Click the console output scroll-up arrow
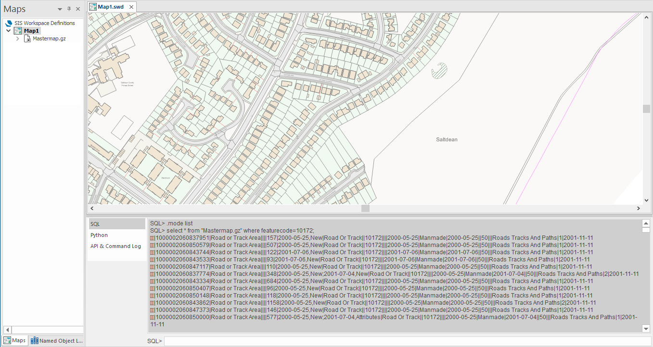 click(646, 223)
